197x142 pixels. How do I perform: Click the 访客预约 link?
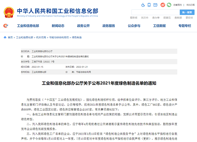point(177,5)
